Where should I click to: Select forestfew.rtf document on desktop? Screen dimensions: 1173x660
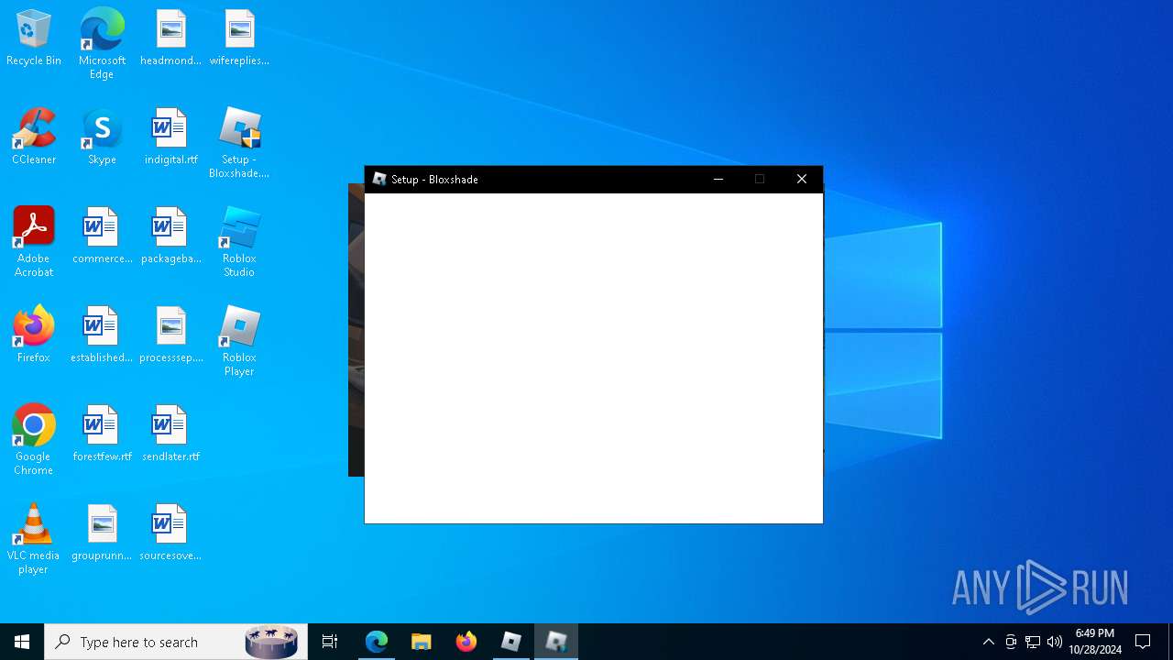(102, 434)
